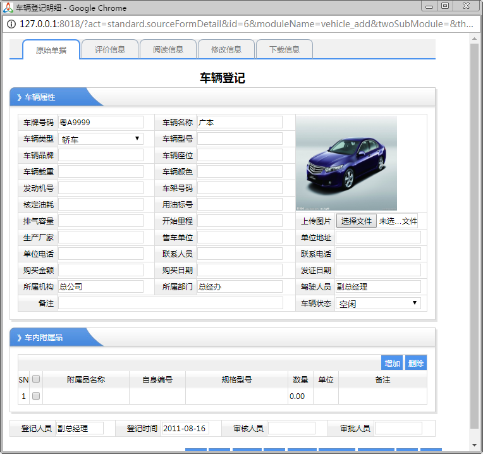
Task: Focus the 车牌号码 input field
Action: [101, 122]
